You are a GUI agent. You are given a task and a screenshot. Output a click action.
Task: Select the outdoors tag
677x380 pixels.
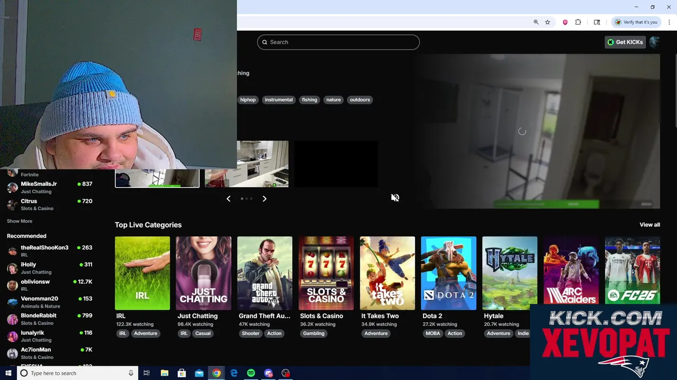click(x=360, y=100)
